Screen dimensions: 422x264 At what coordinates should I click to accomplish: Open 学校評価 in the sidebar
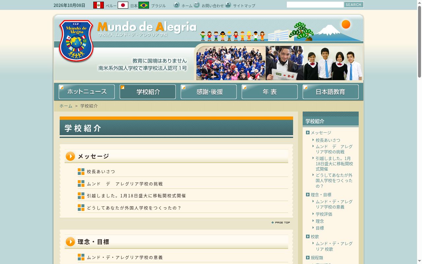coord(324,214)
